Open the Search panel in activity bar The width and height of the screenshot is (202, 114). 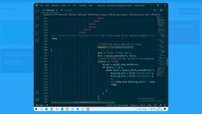tap(37, 18)
